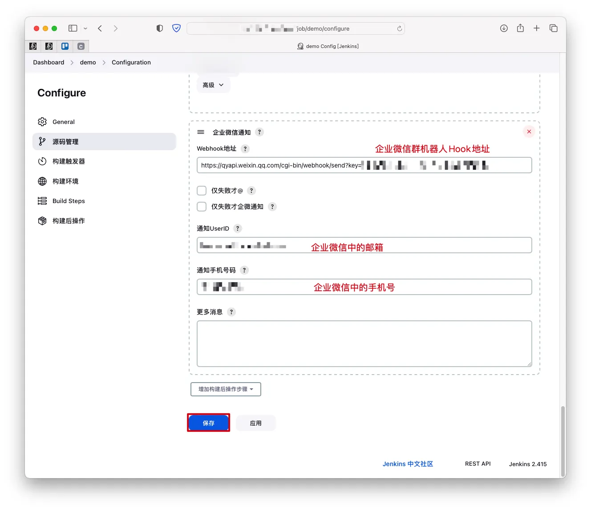The image size is (591, 511).
Task: Click the 应用 apply button
Action: (255, 423)
